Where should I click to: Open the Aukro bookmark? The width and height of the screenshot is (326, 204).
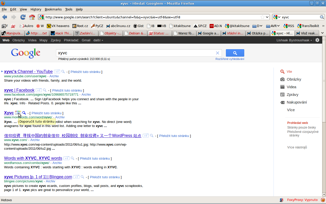click(x=26, y=26)
